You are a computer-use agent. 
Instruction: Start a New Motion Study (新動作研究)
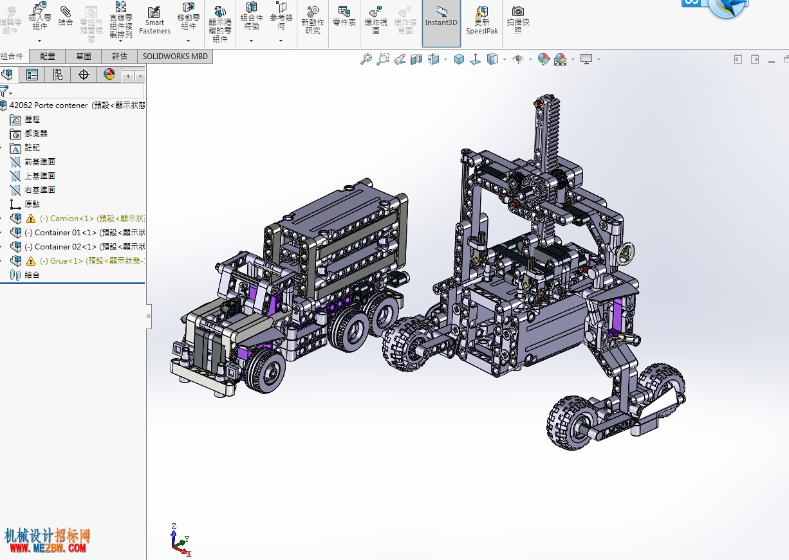click(313, 20)
